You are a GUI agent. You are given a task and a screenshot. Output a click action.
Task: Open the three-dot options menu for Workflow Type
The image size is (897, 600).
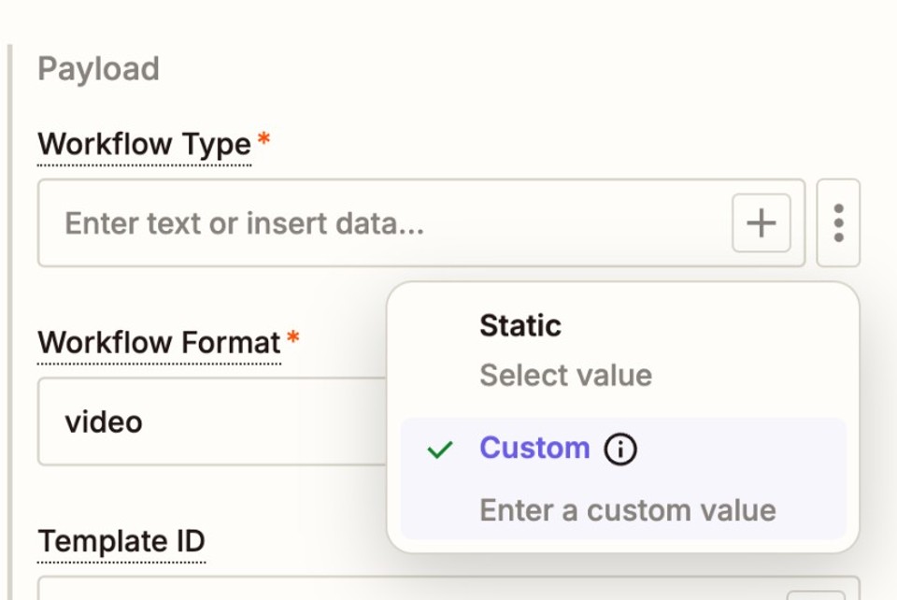838,222
